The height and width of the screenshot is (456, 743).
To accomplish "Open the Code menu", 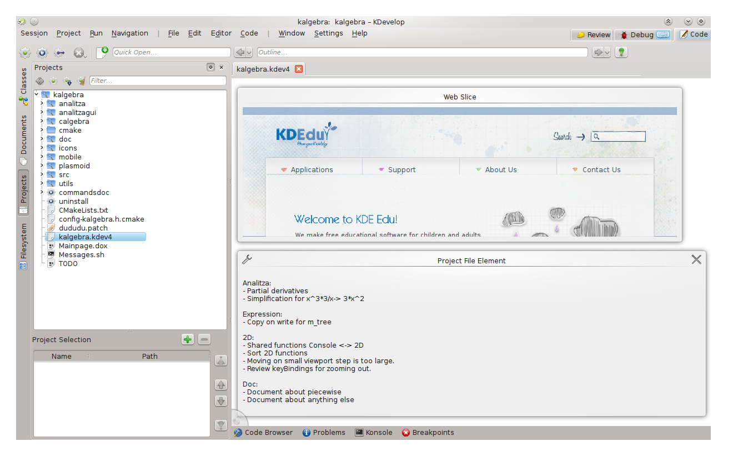I will coord(249,33).
